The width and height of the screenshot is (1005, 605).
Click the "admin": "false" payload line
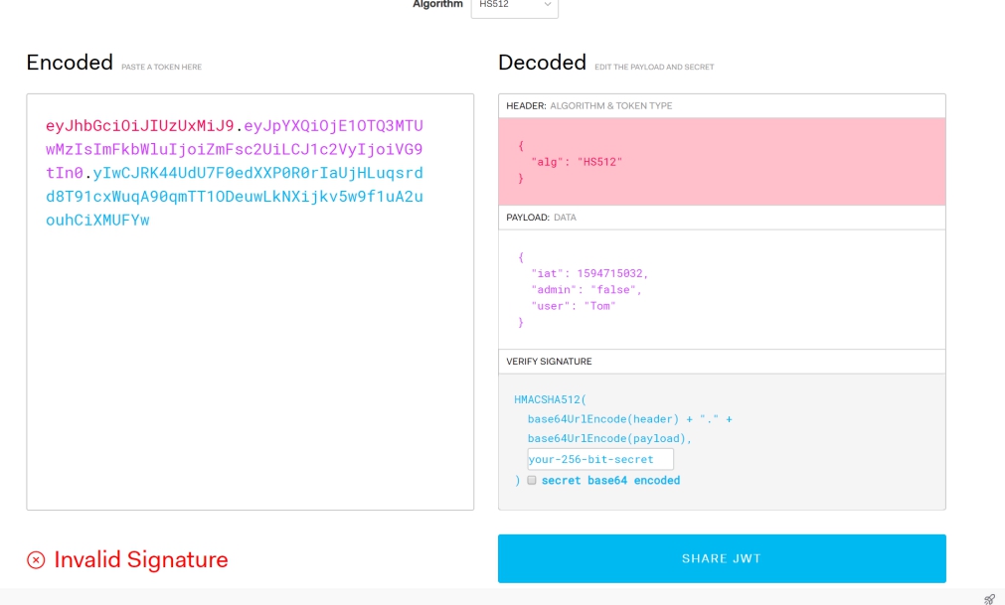click(x=586, y=289)
